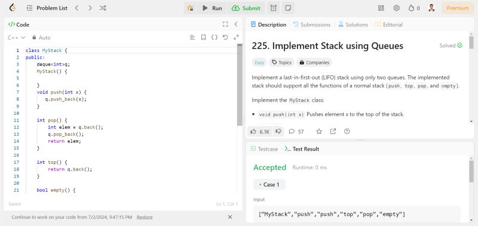Toggle the dislike thumbs-down button
The height and width of the screenshot is (226, 478).
pos(278,132)
